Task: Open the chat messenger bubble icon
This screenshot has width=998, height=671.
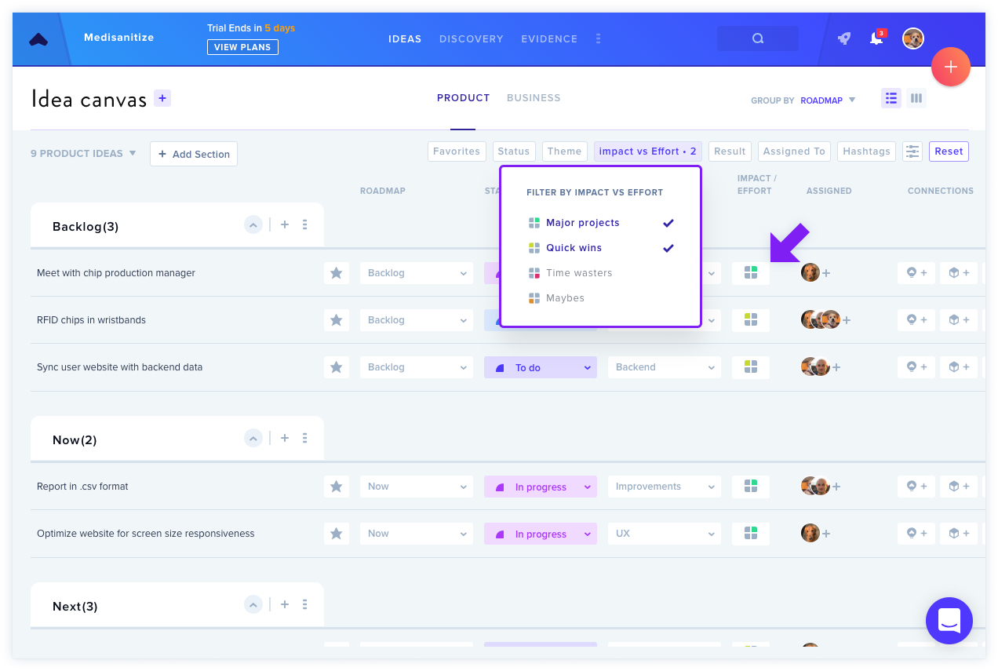Action: pyautogui.click(x=949, y=621)
